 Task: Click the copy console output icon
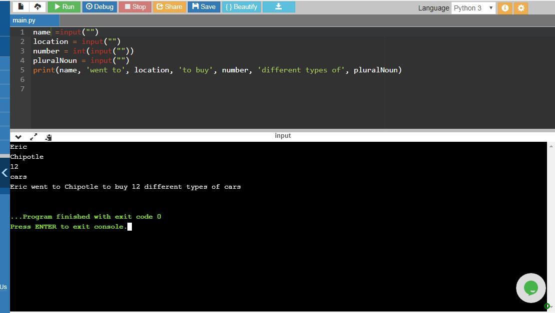pos(48,137)
